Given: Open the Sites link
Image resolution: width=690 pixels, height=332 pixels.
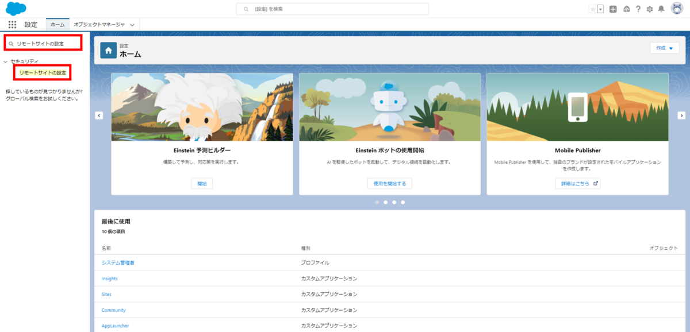Looking at the screenshot, I should [106, 294].
